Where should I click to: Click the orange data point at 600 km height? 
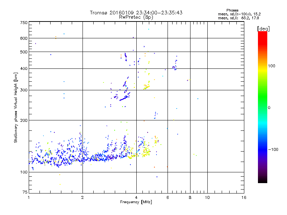click(56, 38)
